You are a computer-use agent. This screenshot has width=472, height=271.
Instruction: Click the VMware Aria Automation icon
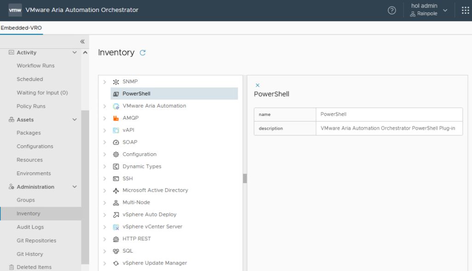pos(116,106)
